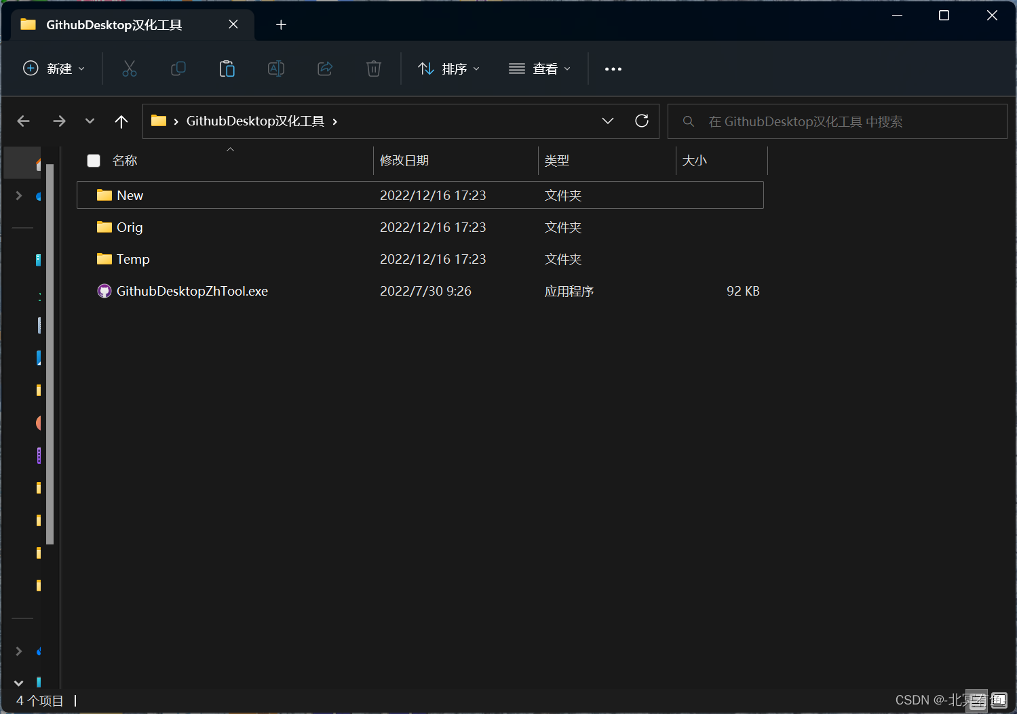
Task: Close the GithubDesktop汉化工具 tab
Action: click(233, 24)
